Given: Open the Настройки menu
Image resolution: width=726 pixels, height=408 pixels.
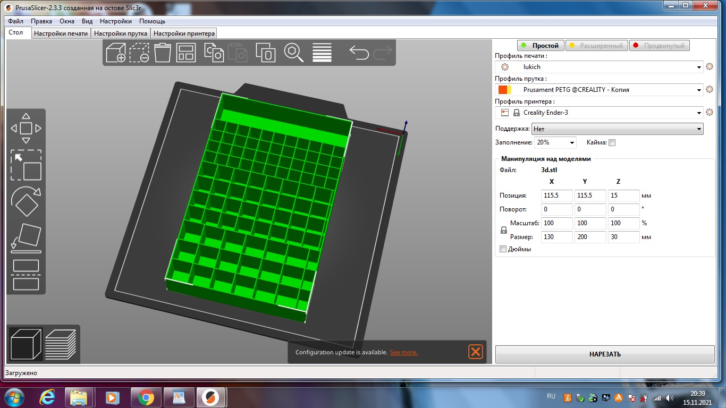Looking at the screenshot, I should click(116, 21).
